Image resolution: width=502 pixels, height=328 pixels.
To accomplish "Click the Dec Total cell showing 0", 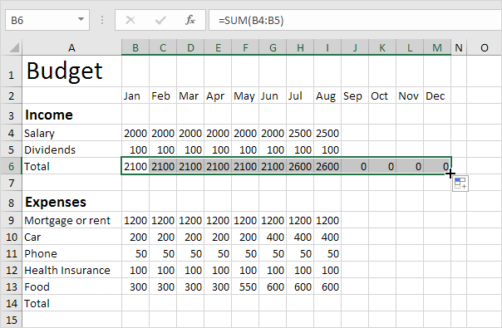I will click(437, 166).
